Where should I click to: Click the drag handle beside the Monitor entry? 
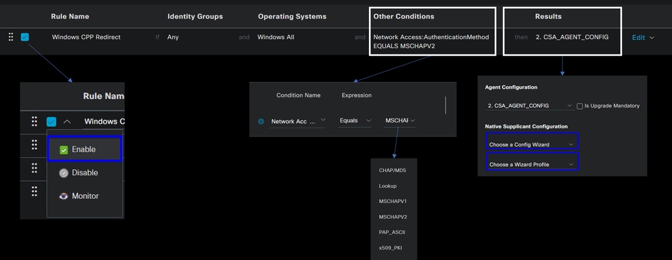pyautogui.click(x=34, y=191)
